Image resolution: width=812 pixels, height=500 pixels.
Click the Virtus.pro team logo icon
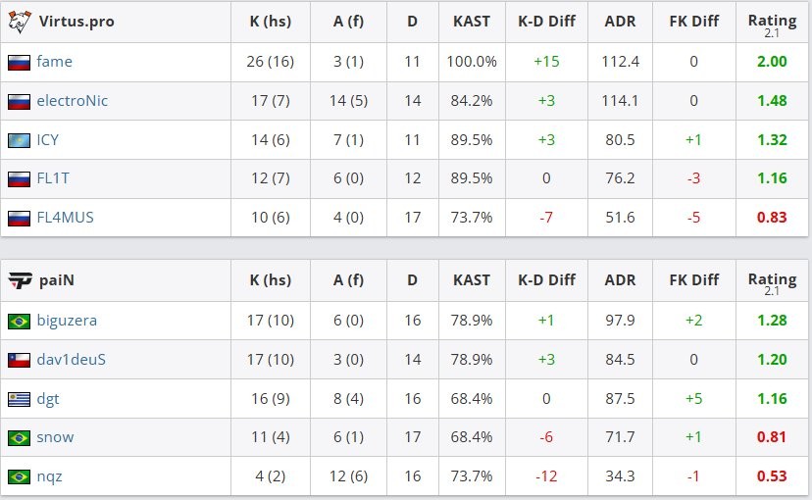(x=19, y=22)
